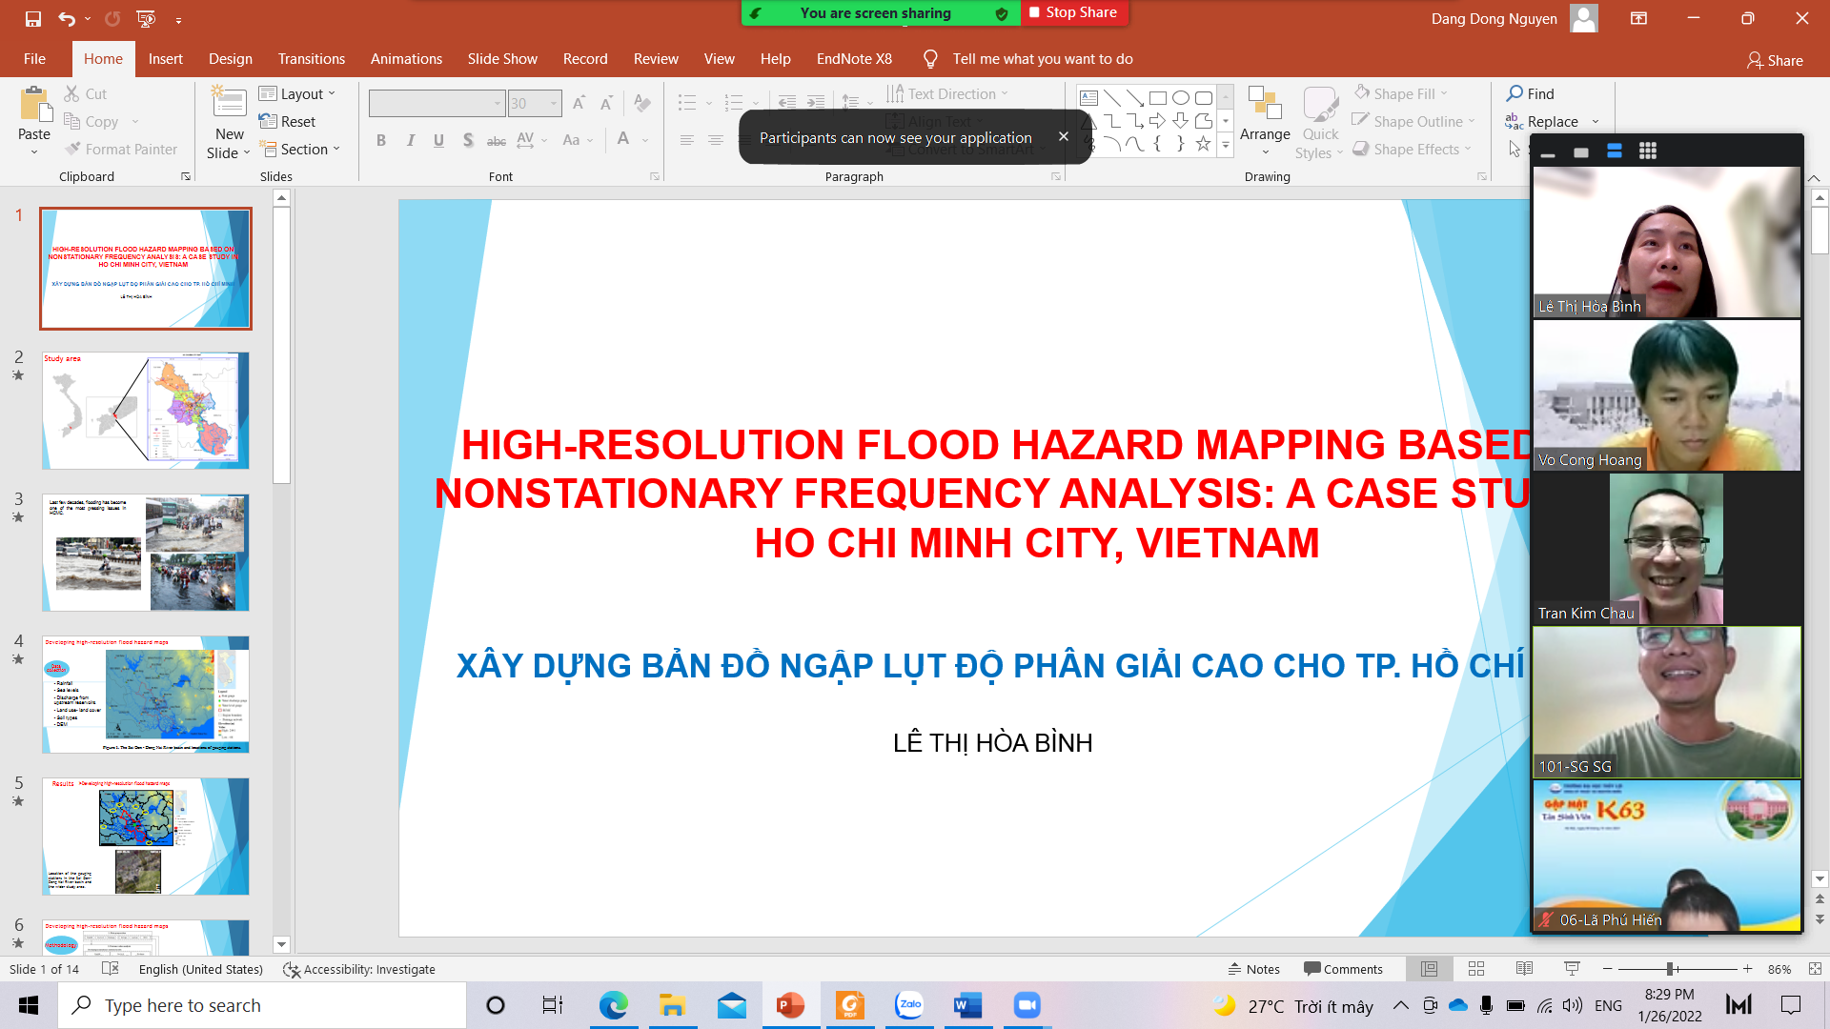The width and height of the screenshot is (1830, 1029).
Task: Open the Zoom app in the taskbar
Action: coord(1027,1005)
